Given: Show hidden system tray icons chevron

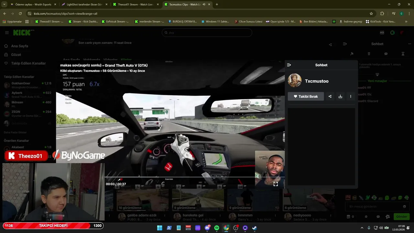Looking at the screenshot, I should [362, 228].
